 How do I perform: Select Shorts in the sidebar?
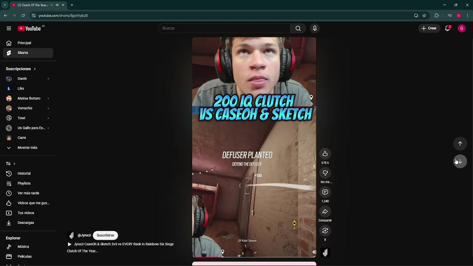[x=28, y=53]
